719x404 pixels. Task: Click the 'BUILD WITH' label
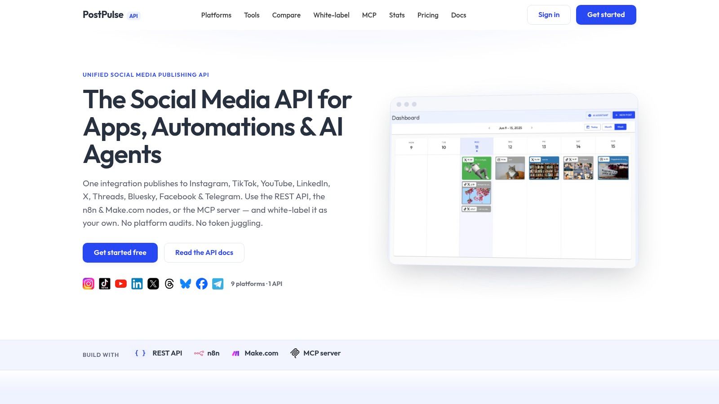(101, 355)
